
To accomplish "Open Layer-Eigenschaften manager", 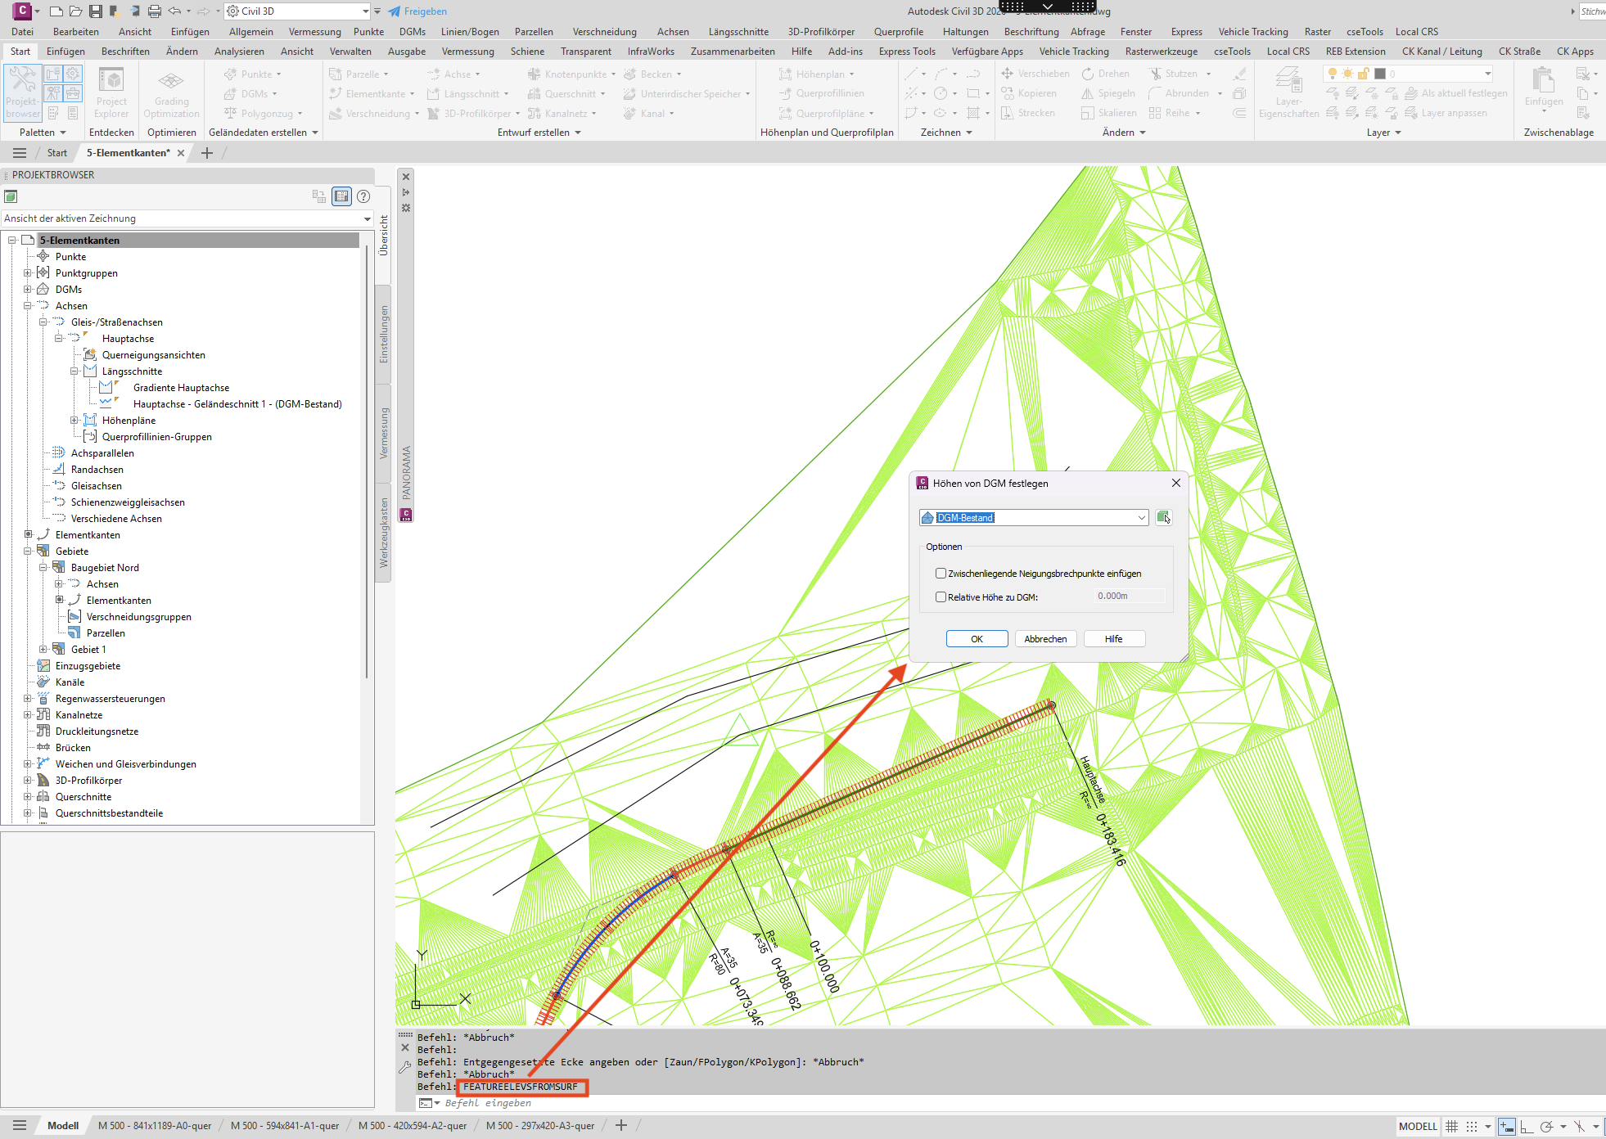I will 1288,92.
